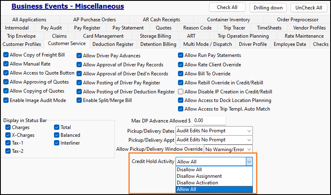Toggle Allow Approval of Driver Pay Records
The width and height of the screenshot is (331, 195).
[x=79, y=65]
